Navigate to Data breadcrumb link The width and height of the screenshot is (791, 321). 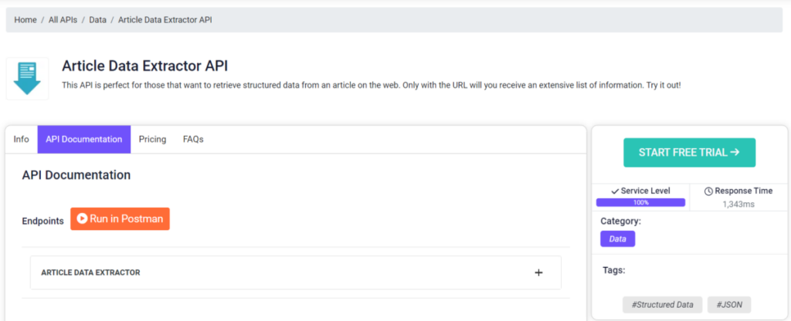pos(98,20)
